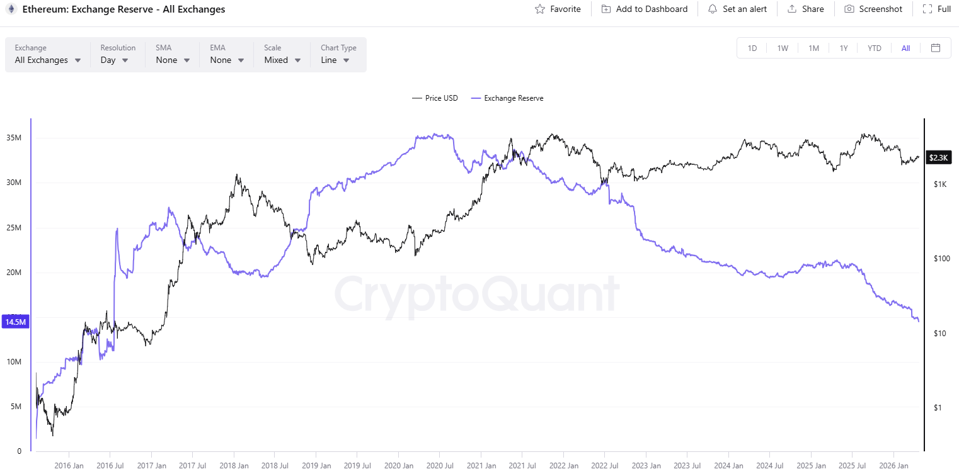Expand the Resolution dropdown set to Day
The image size is (959, 474).
[x=113, y=60]
